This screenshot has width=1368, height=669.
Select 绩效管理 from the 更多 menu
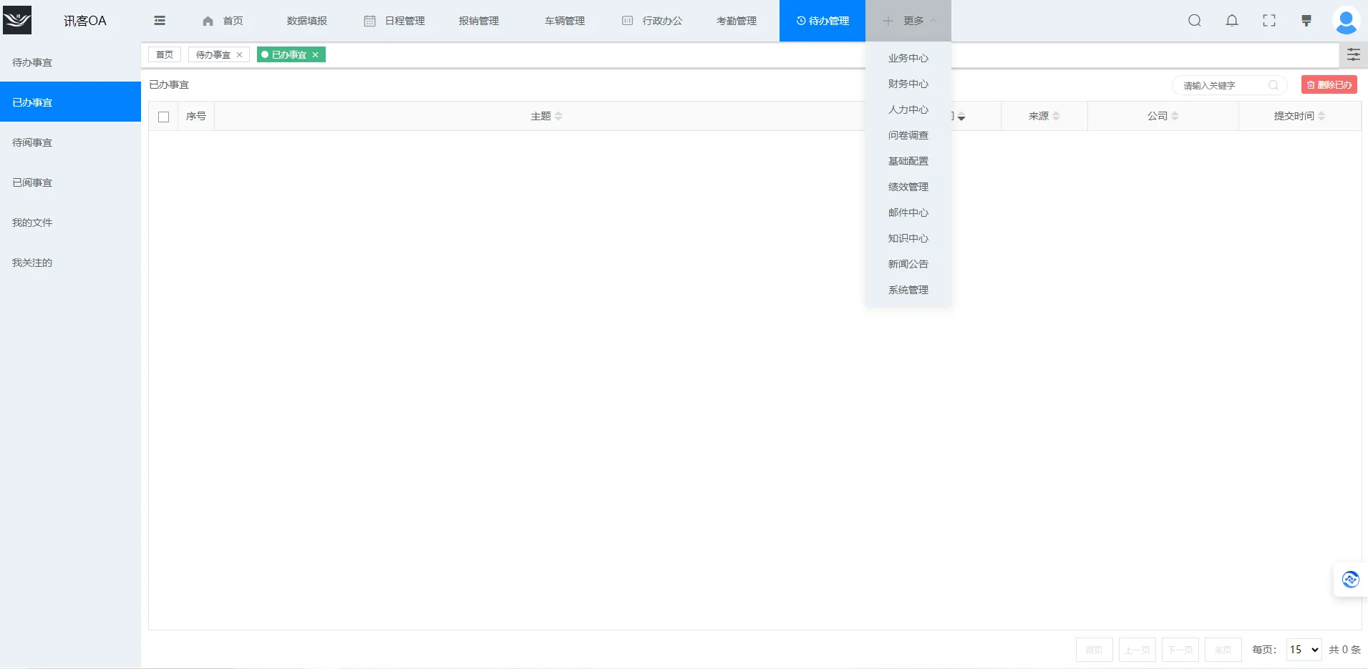click(908, 187)
